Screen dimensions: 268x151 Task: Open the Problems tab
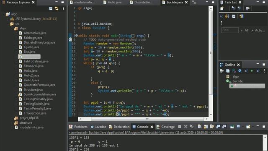[78, 127]
